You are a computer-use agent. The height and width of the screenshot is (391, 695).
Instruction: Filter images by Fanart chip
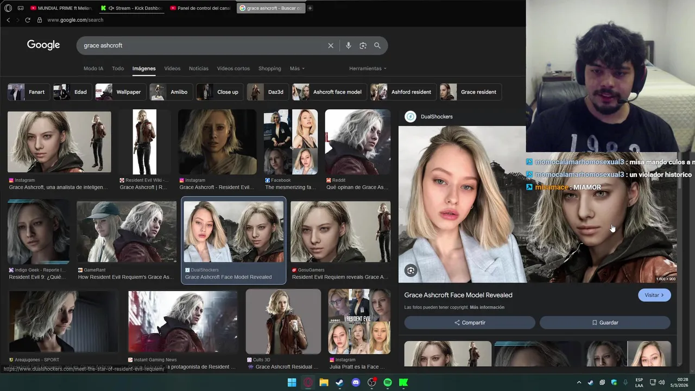click(x=28, y=92)
